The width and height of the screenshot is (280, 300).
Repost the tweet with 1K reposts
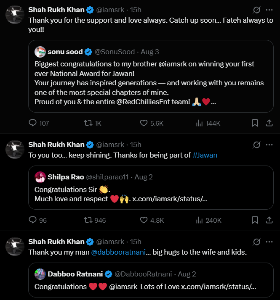[x=88, y=123]
